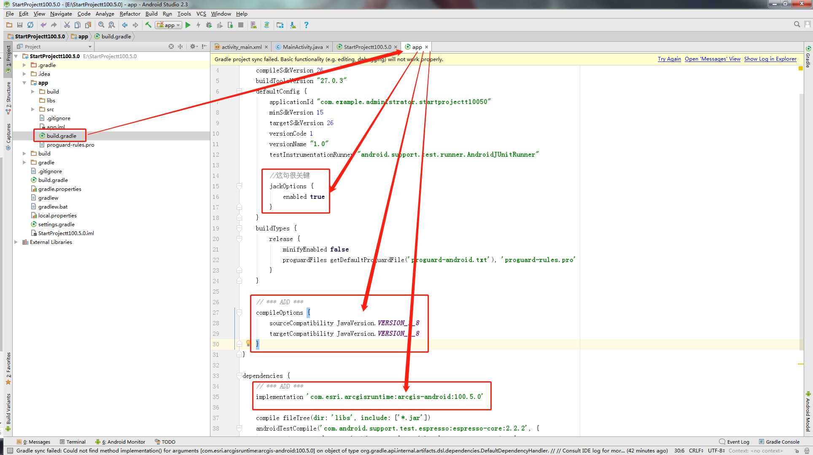Toggle the Structure side panel

click(x=8, y=98)
